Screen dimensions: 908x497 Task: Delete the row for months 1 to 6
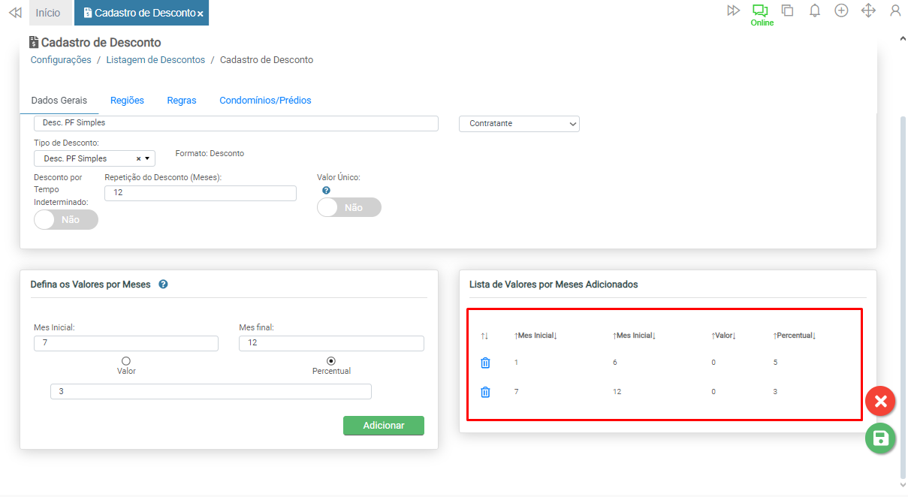pyautogui.click(x=485, y=363)
